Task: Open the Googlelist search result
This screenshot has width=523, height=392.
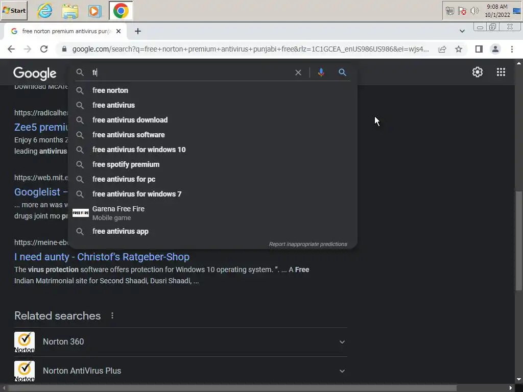Action: click(41, 192)
